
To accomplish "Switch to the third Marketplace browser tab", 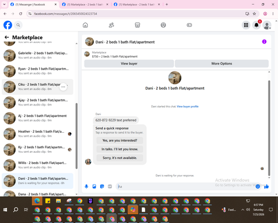I will [x=137, y=4].
